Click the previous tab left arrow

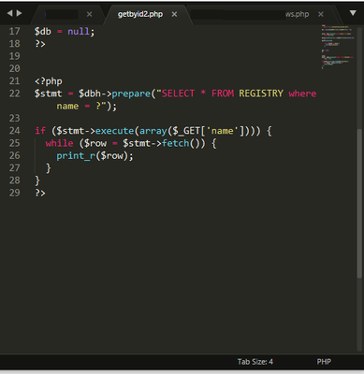tap(9, 13)
